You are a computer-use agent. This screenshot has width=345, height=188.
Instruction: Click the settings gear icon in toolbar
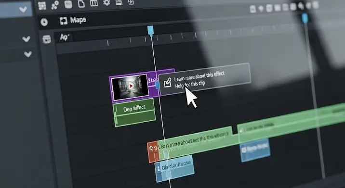pyautogui.click(x=106, y=3)
